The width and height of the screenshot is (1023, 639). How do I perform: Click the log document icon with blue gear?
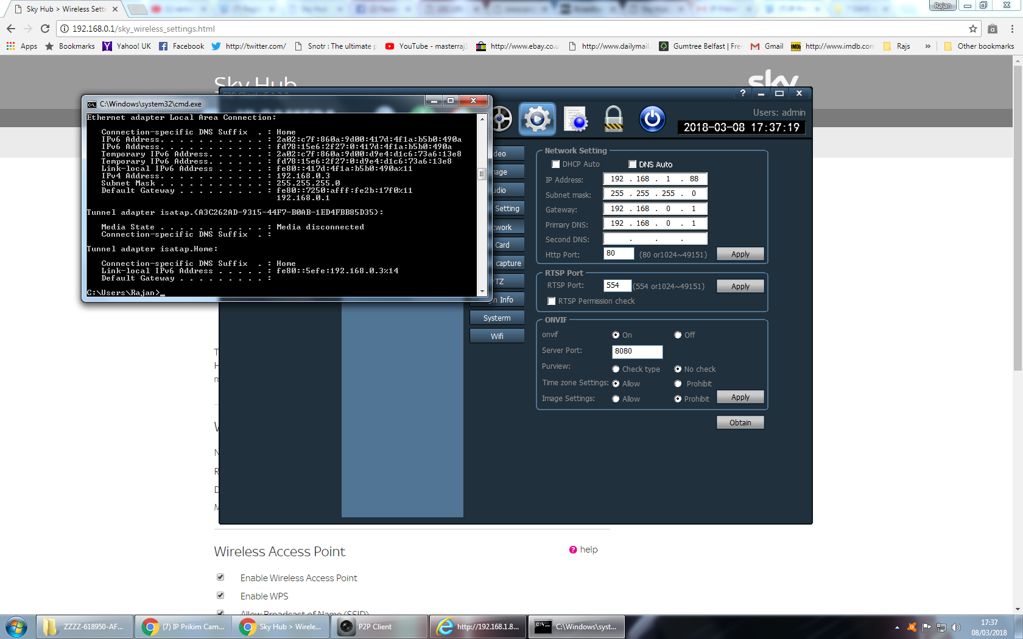tap(575, 119)
